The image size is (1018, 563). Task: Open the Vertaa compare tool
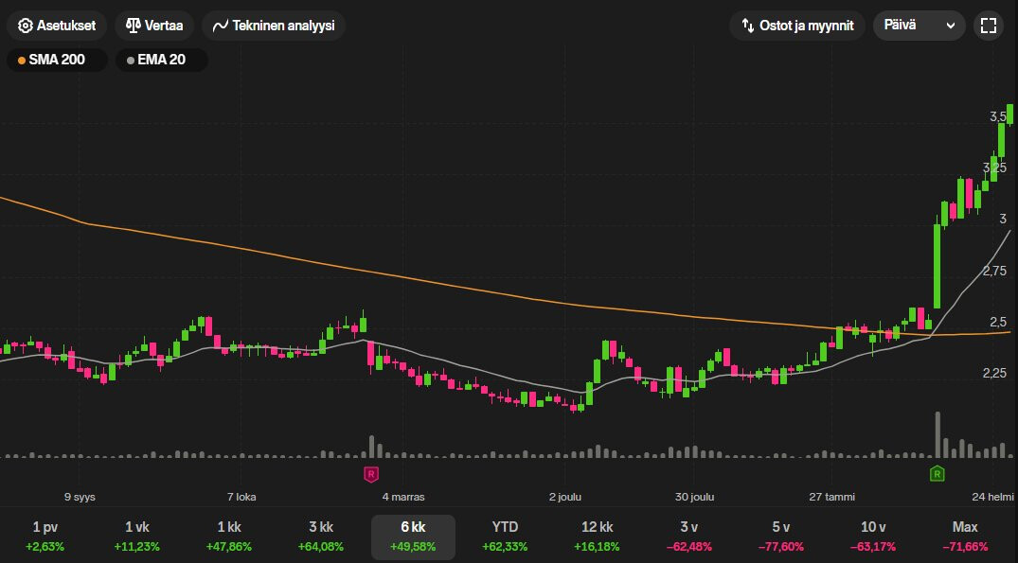coord(154,26)
